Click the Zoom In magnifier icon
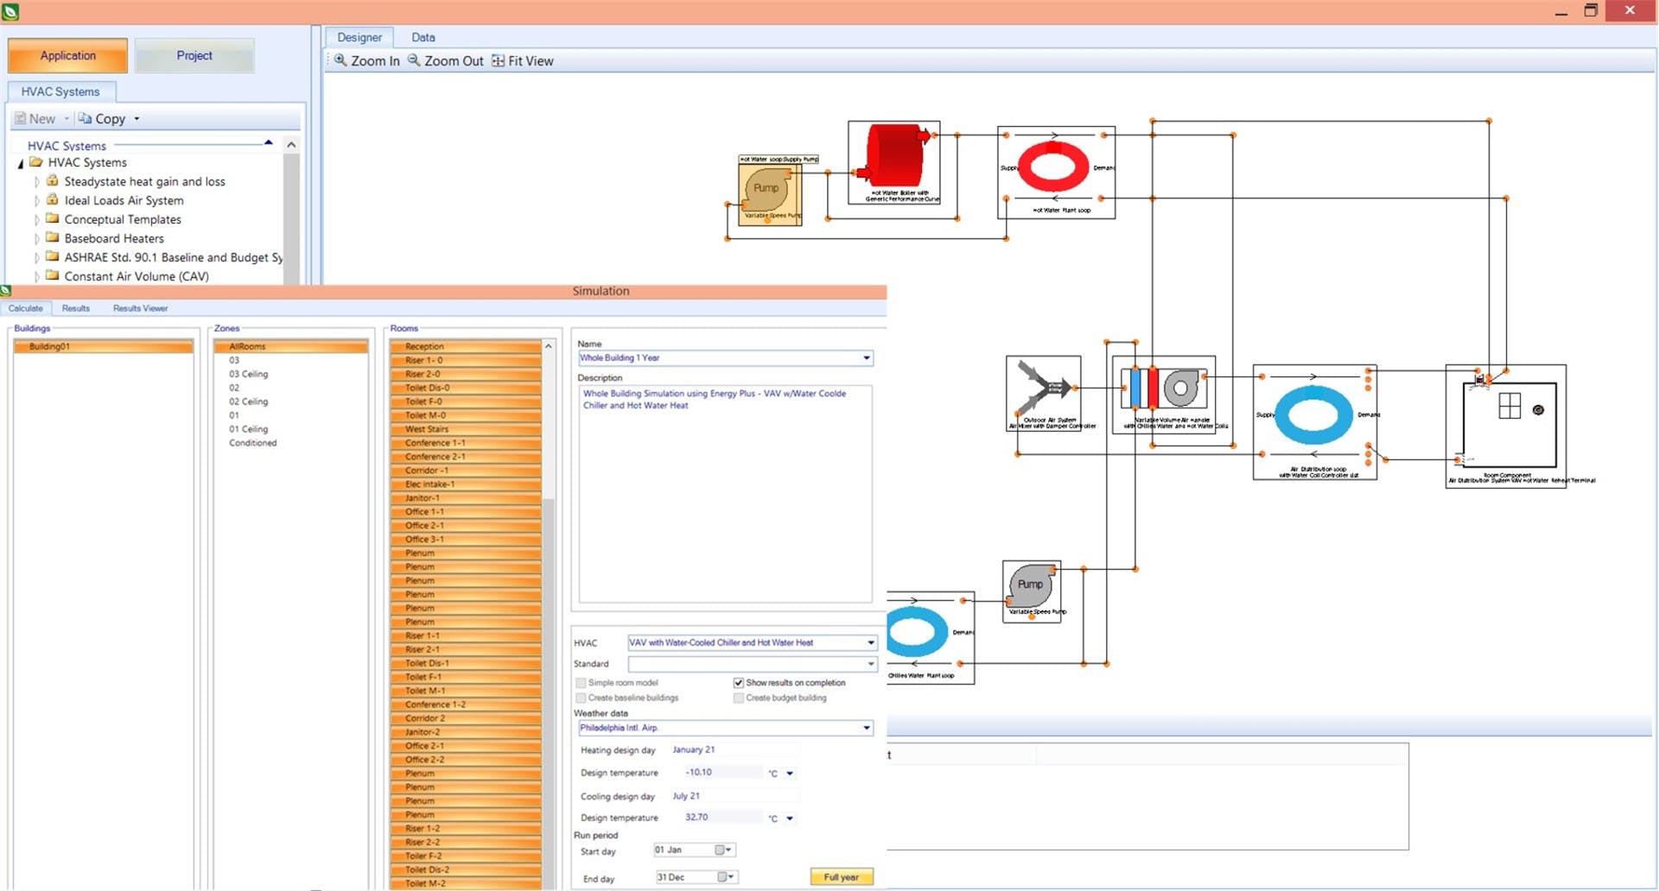 pos(340,60)
